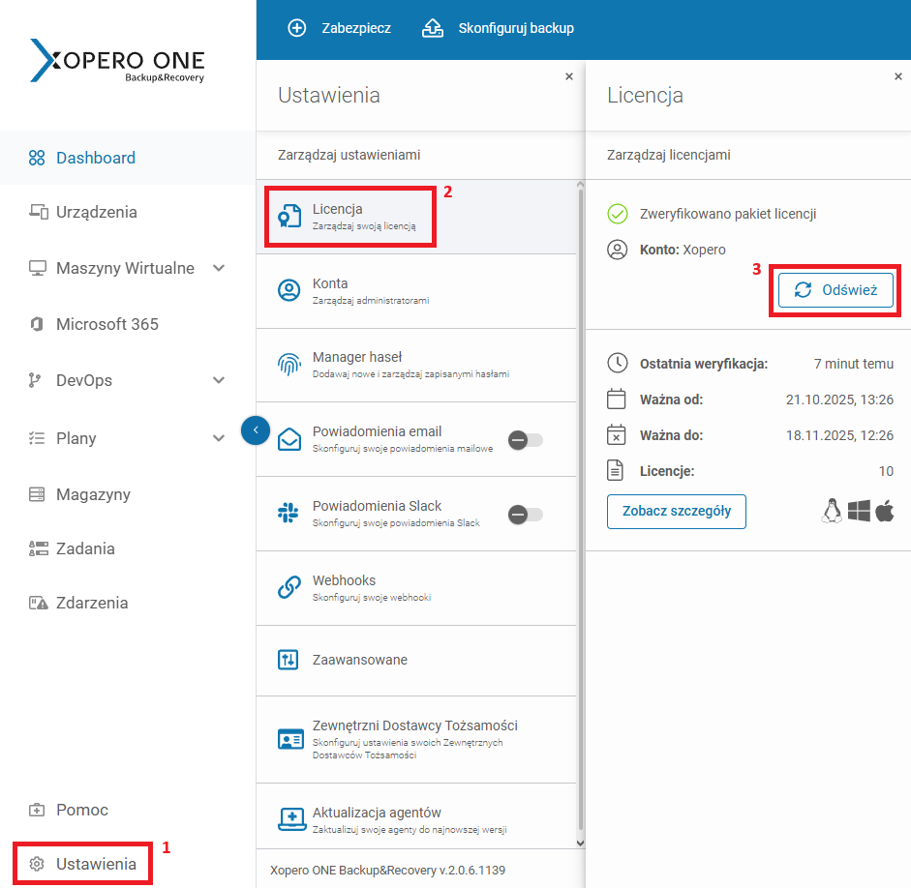The width and height of the screenshot is (911, 888).
Task: Click the Zabezpiecz plus icon
Action: coord(297,28)
